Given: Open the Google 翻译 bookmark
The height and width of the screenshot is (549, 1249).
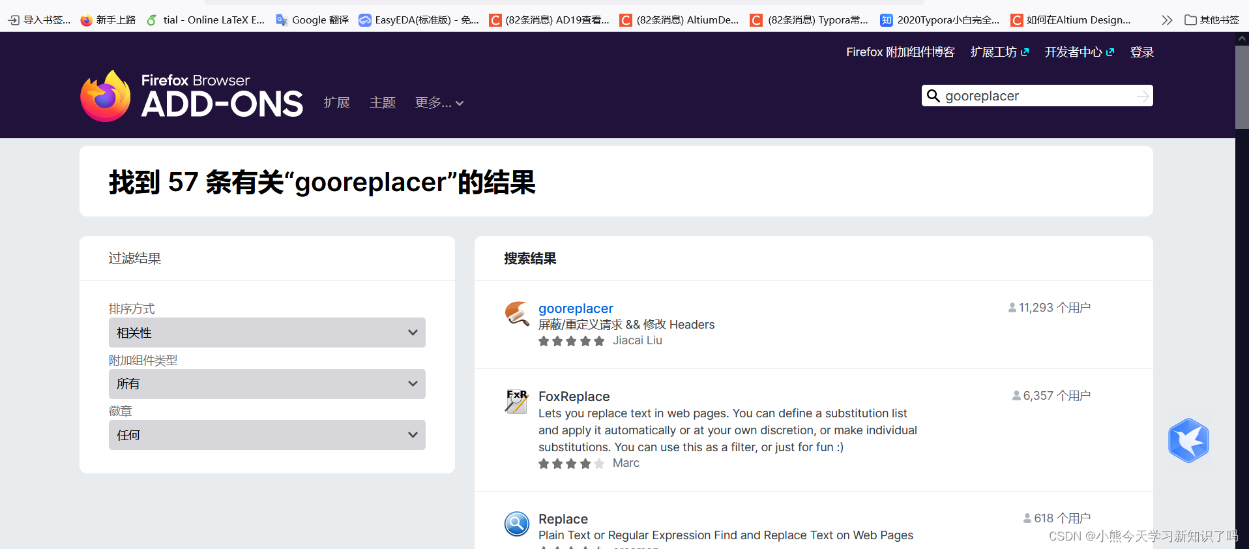Looking at the screenshot, I should [x=312, y=20].
